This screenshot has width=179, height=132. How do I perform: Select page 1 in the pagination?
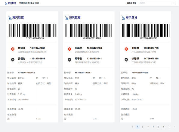tap(137, 127)
